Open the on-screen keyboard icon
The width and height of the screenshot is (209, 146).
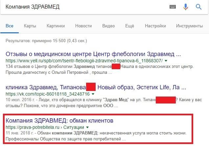coord(173,7)
